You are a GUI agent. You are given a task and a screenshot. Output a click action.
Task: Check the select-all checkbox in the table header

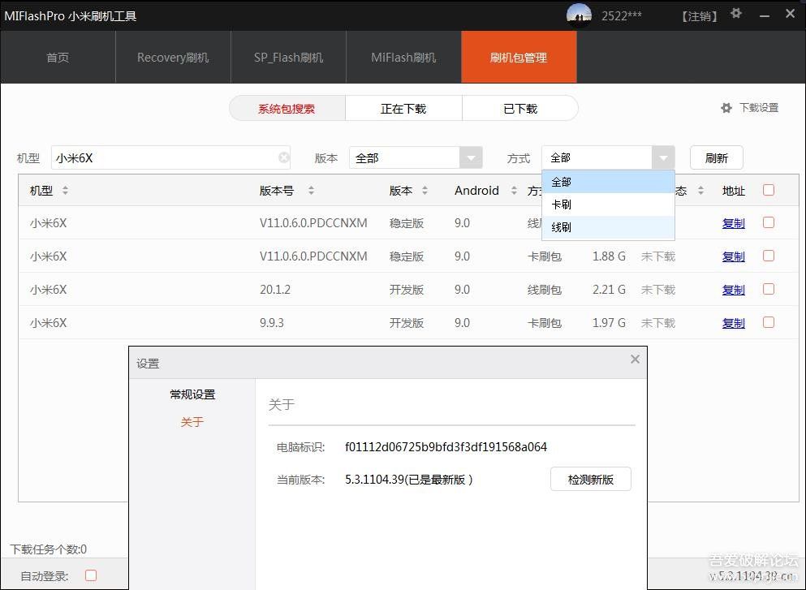(769, 189)
